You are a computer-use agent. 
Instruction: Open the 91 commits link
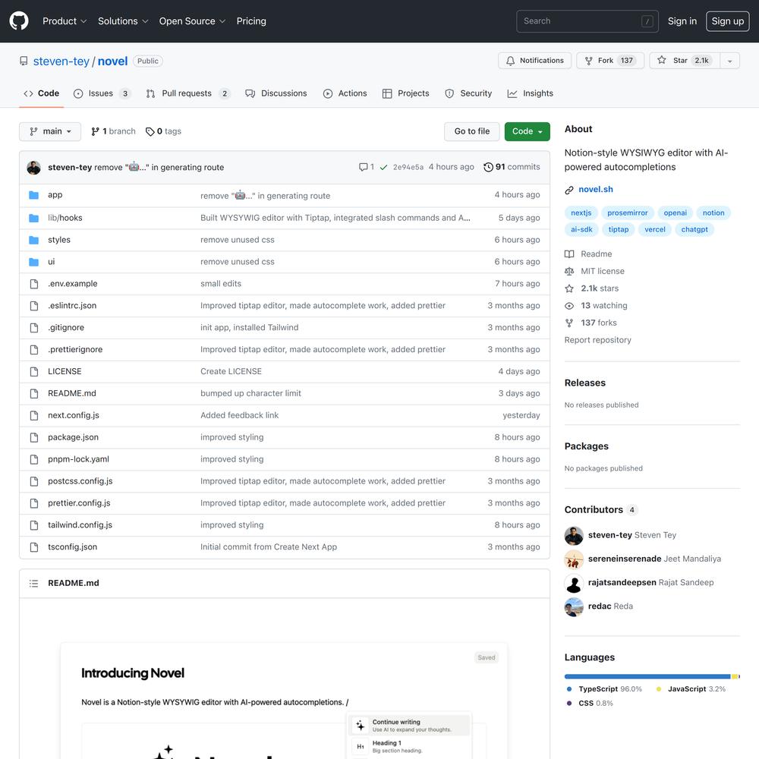pyautogui.click(x=512, y=167)
